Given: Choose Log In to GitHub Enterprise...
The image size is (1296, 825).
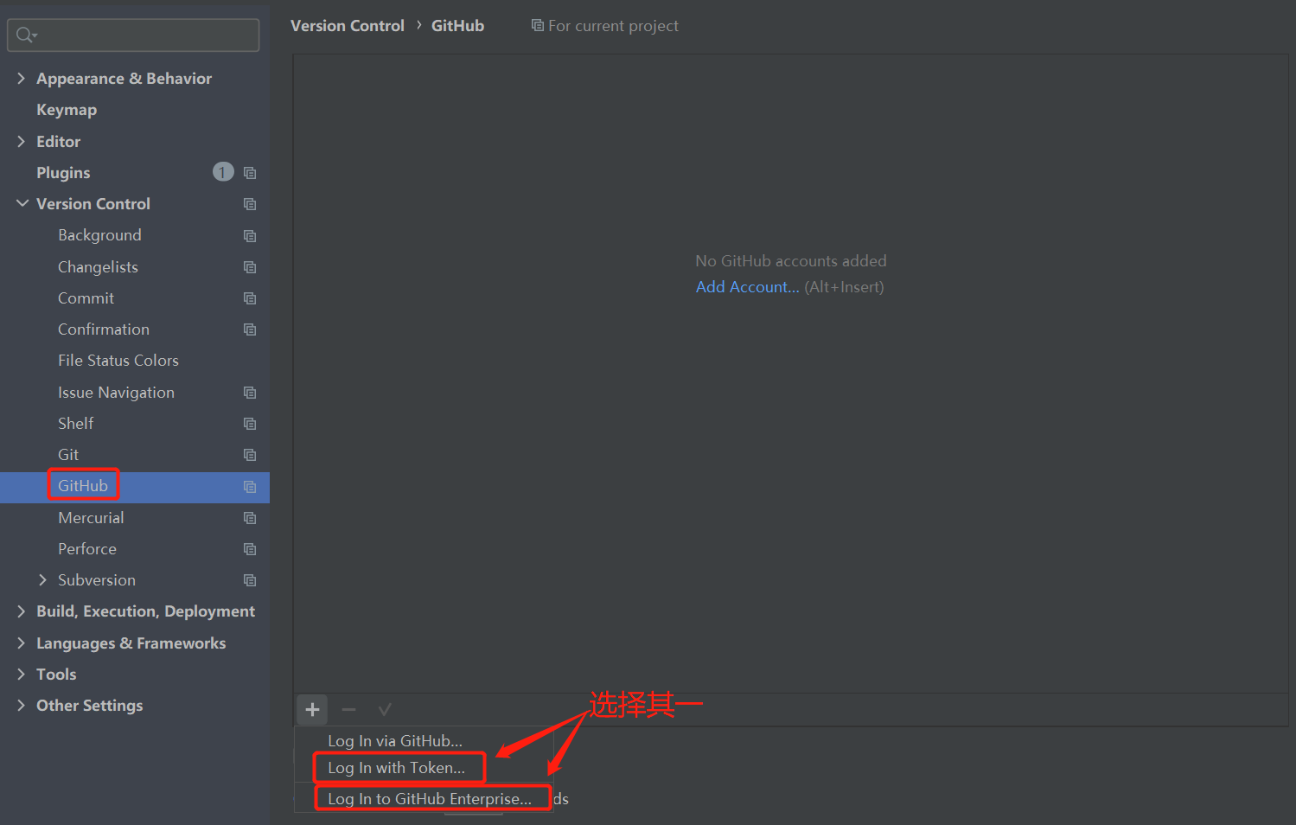Looking at the screenshot, I should pos(430,799).
